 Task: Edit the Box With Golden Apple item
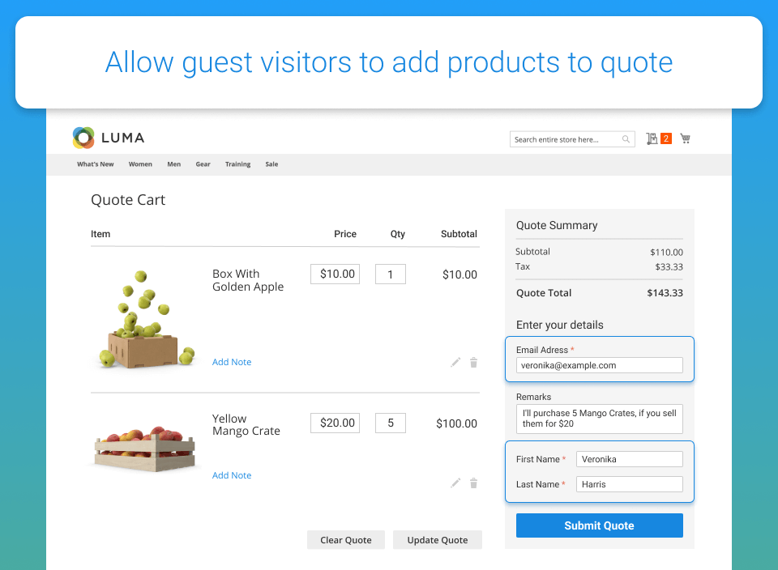[x=455, y=363]
